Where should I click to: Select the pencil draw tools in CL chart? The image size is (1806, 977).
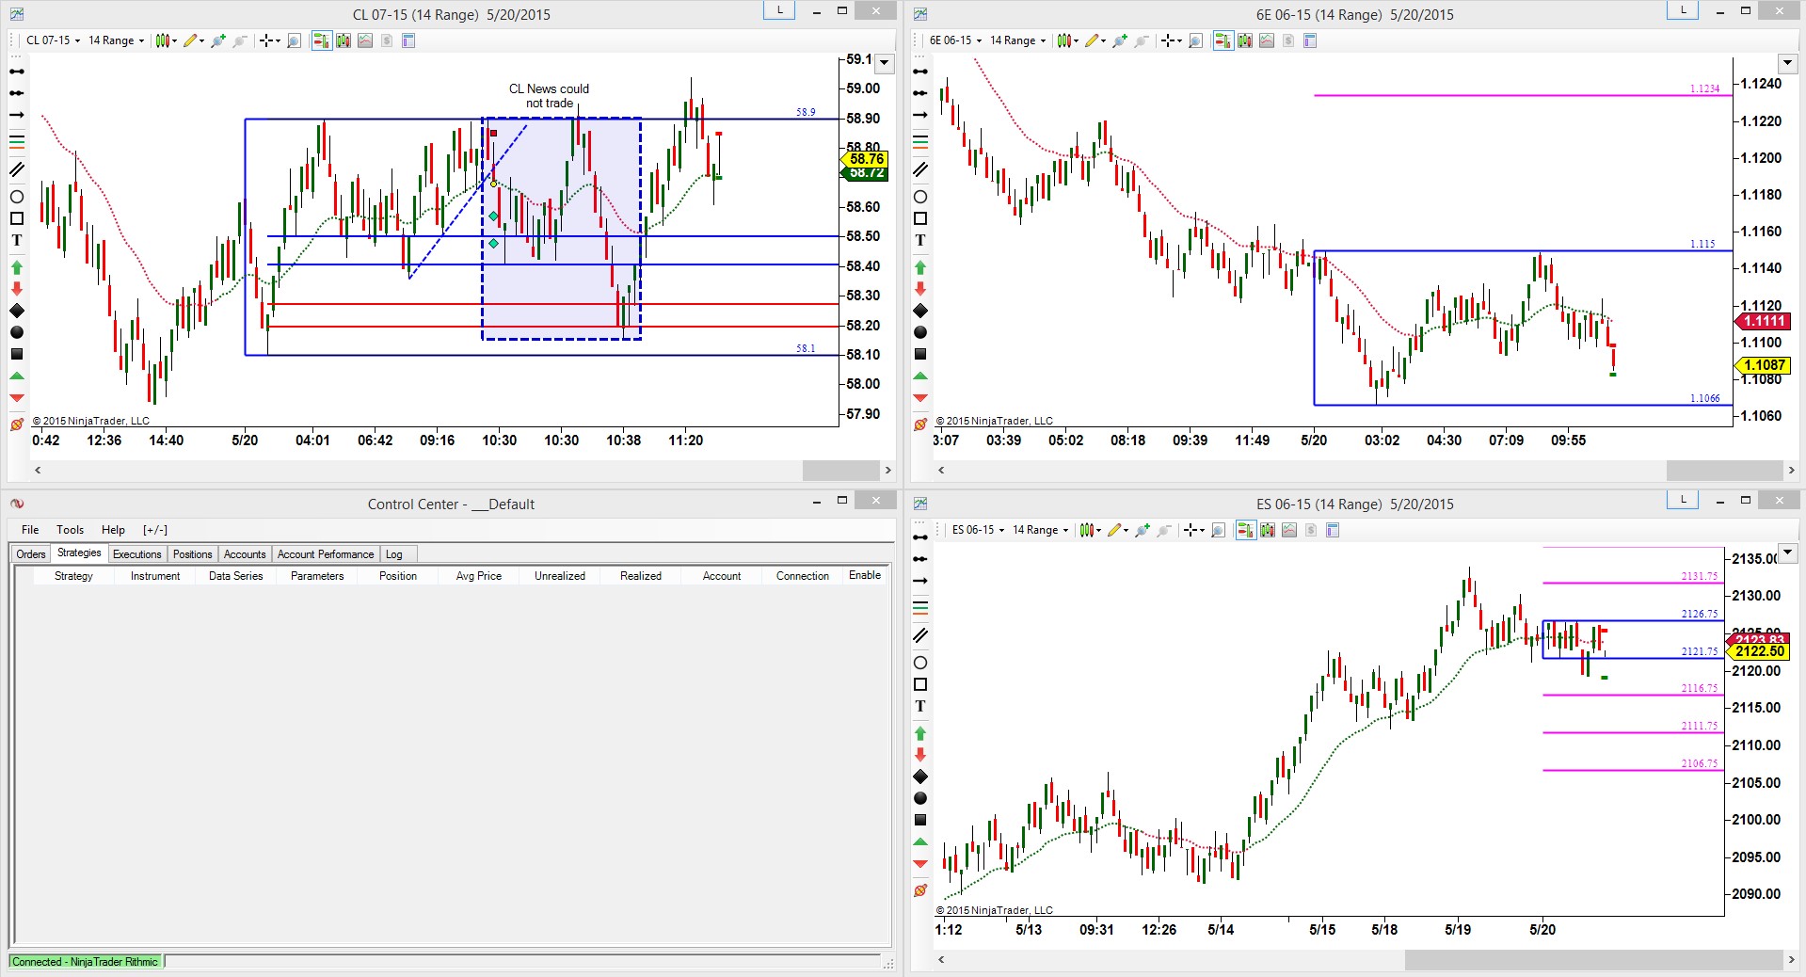coord(193,40)
